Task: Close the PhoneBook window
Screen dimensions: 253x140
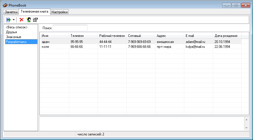Action: click(246, 5)
